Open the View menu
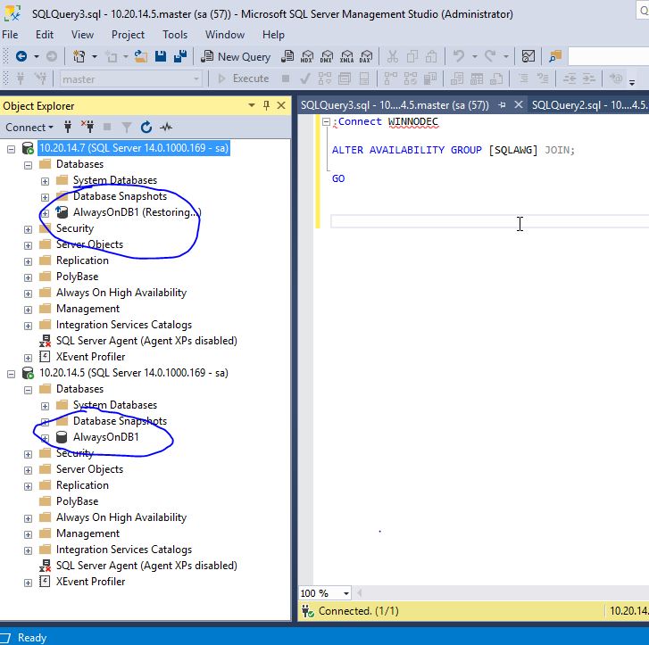 point(82,35)
